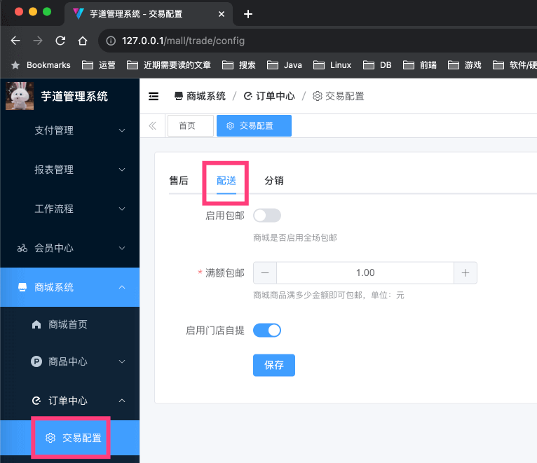The height and width of the screenshot is (463, 537).
Task: Click the browser reload icon
Action: pyautogui.click(x=60, y=41)
